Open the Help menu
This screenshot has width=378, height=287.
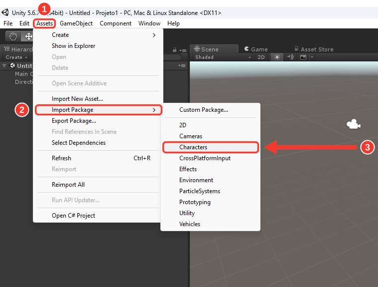click(x=173, y=23)
